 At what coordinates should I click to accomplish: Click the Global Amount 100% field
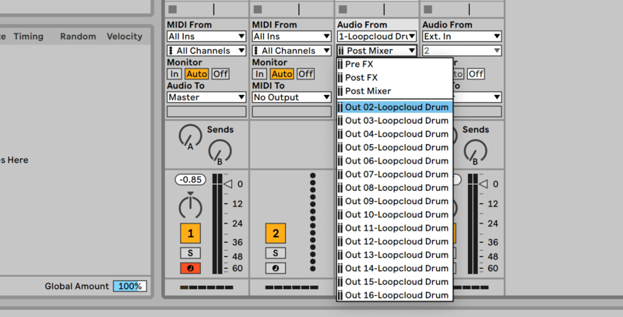(128, 286)
